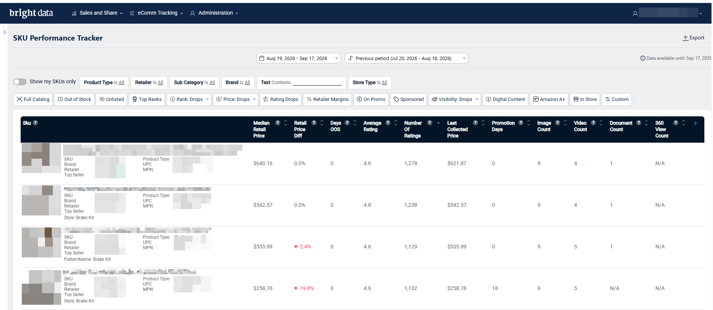Change the Sub Category filter All link

pyautogui.click(x=212, y=83)
